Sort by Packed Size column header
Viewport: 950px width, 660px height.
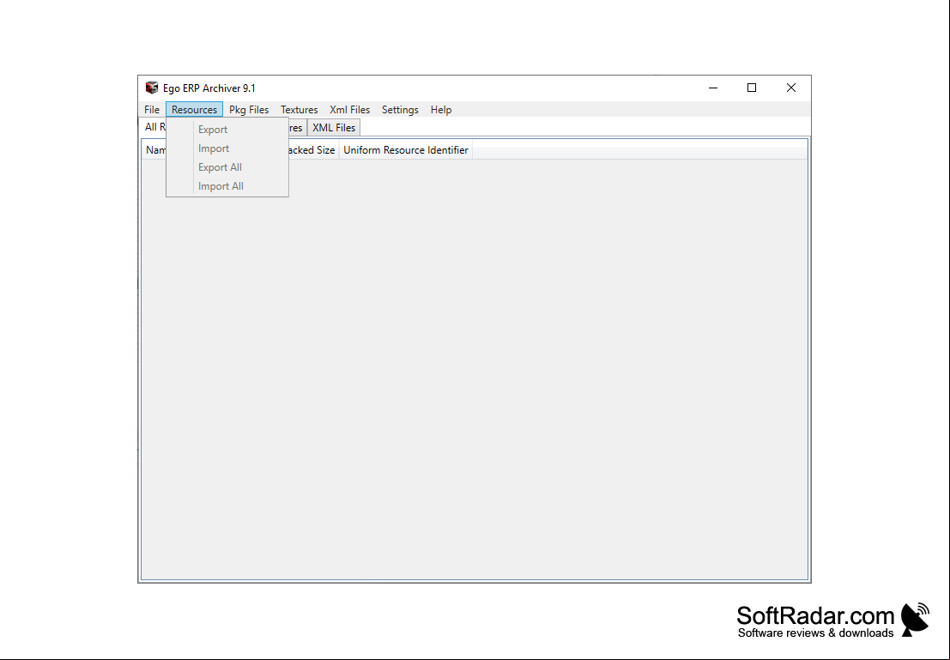tap(312, 150)
